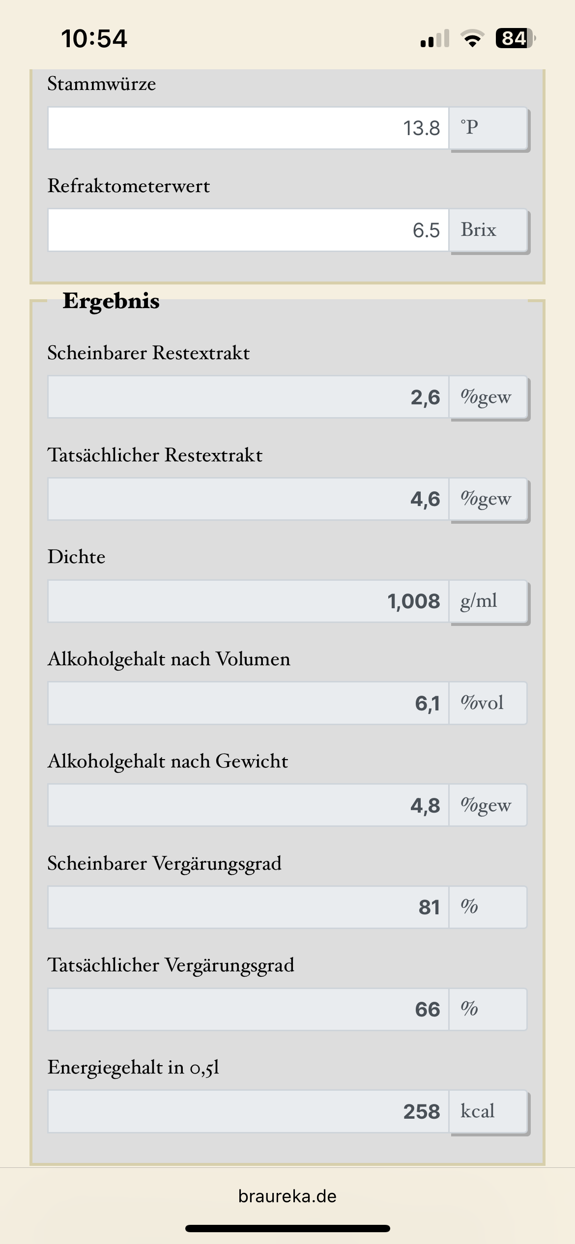Tap the 10:54 clock in status bar

94,38
